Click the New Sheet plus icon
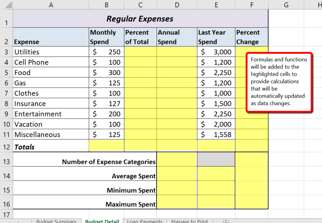322x223 pixels. 226,221
